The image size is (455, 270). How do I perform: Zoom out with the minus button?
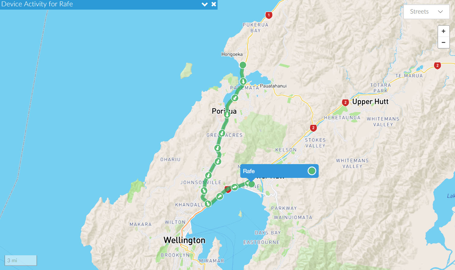(x=444, y=43)
